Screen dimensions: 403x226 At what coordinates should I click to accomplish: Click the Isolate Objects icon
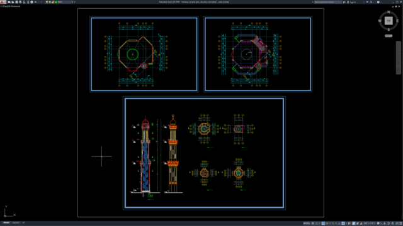389,223
